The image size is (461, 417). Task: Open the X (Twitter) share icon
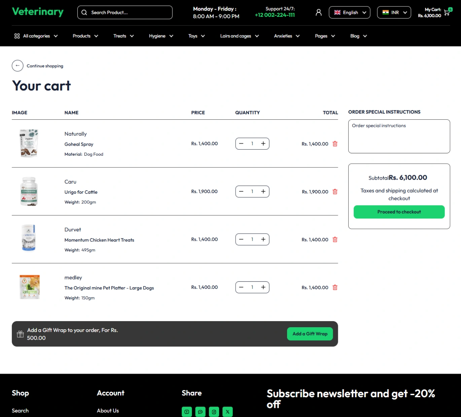click(x=227, y=412)
